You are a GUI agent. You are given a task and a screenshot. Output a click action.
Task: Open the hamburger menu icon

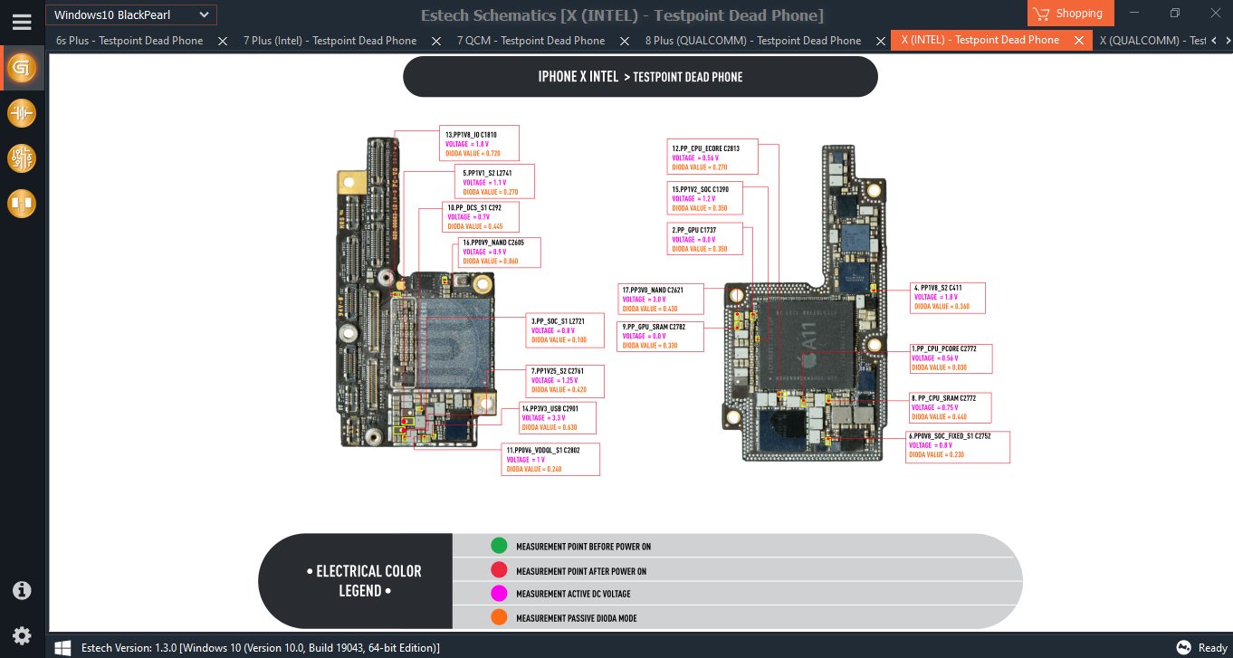click(22, 22)
